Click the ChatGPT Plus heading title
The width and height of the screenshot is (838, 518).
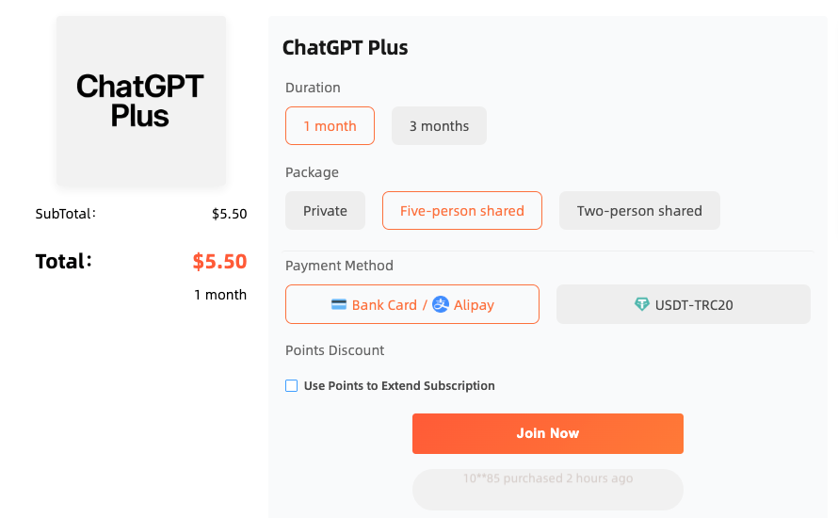pyautogui.click(x=345, y=48)
